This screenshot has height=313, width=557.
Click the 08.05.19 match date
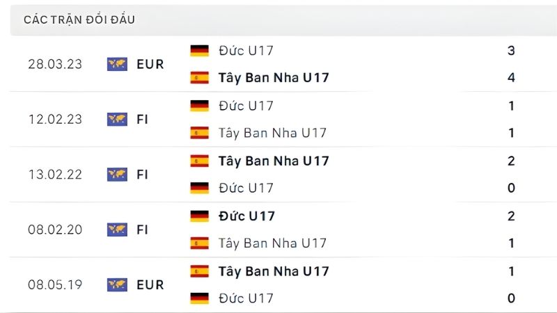(x=55, y=284)
